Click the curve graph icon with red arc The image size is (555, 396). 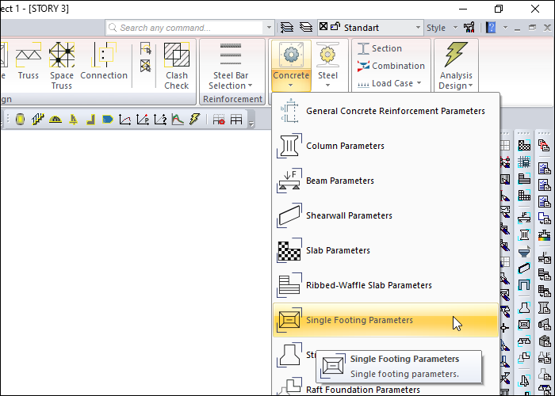pyautogui.click(x=125, y=120)
